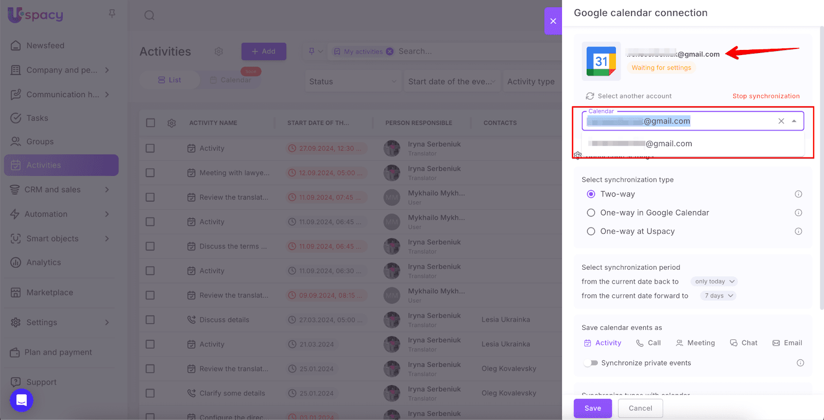Click the info icon beside Two-way
The width and height of the screenshot is (824, 420).
(798, 194)
